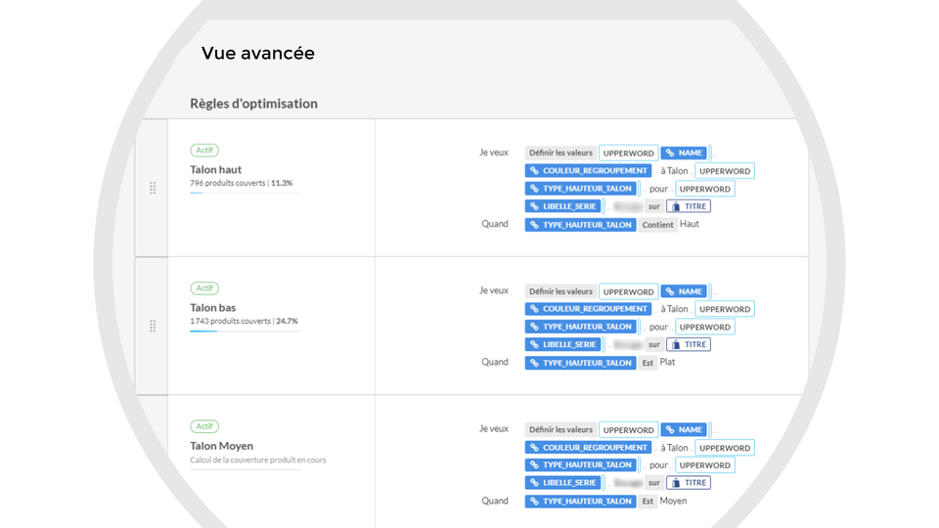Viewport: 939px width, 528px height.
Task: Click Définir les valeurs in Talon haut
Action: click(560, 154)
